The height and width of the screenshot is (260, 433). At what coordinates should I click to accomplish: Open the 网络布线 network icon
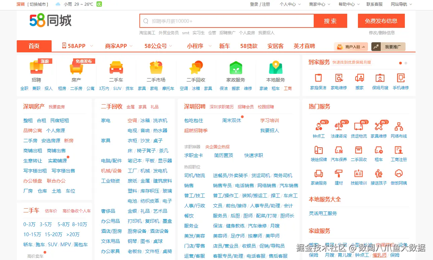click(x=399, y=126)
